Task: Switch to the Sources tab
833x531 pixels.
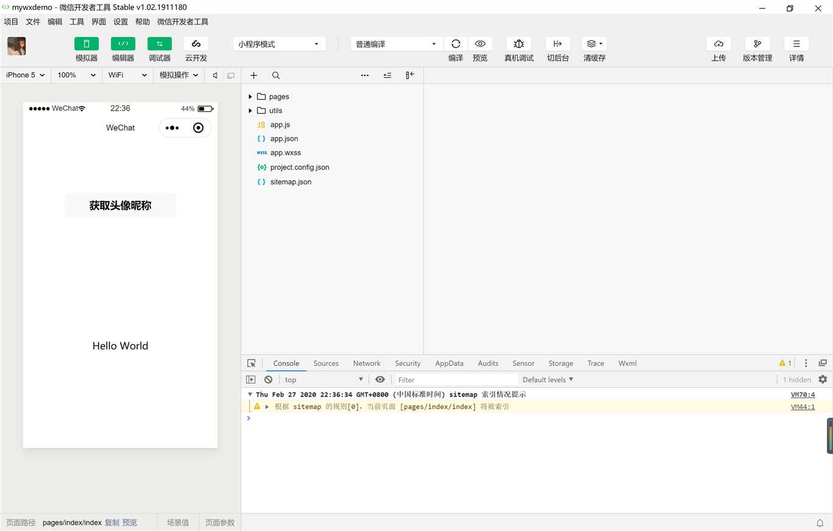Action: (x=326, y=363)
